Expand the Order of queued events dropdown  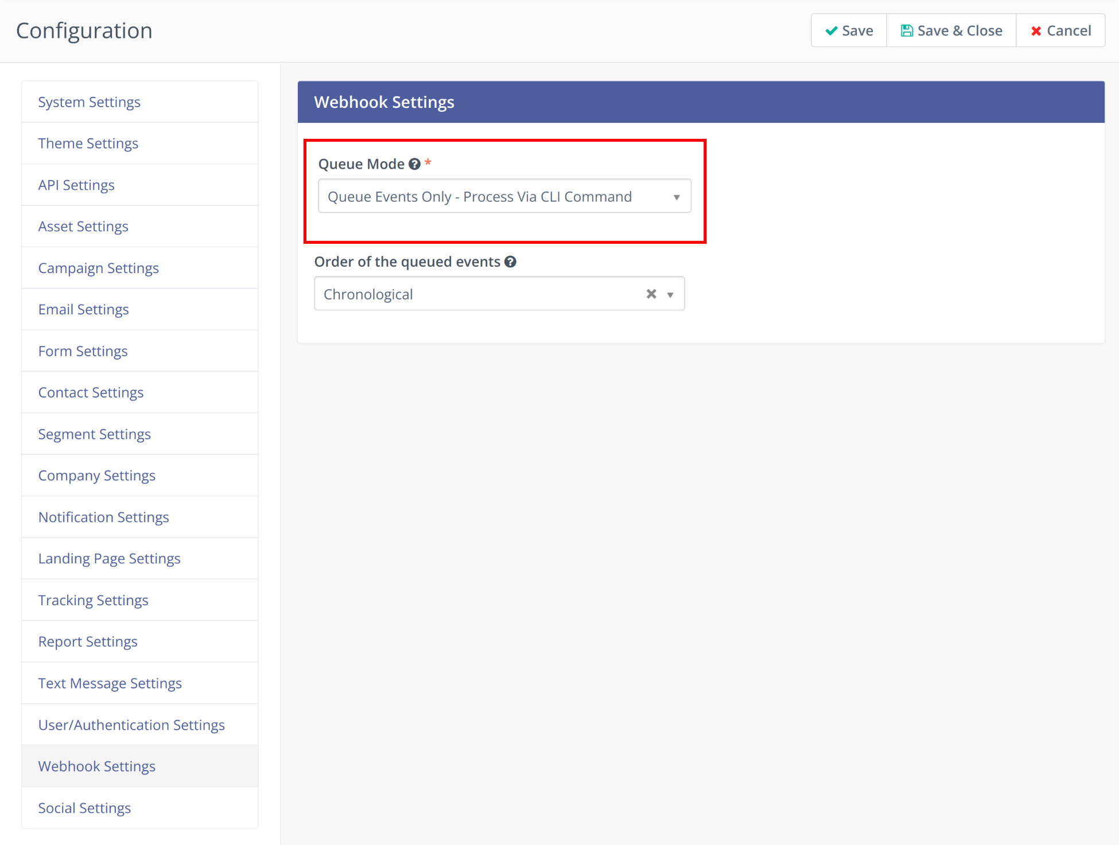coord(671,293)
